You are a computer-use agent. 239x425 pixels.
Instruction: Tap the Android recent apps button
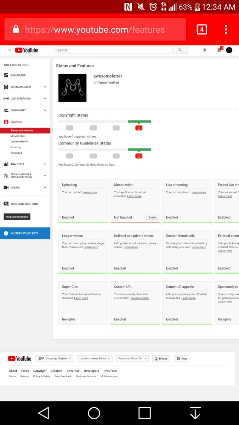coord(144,413)
